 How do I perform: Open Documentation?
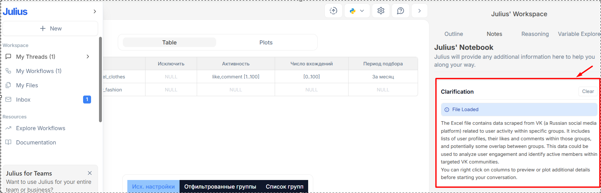pos(36,143)
